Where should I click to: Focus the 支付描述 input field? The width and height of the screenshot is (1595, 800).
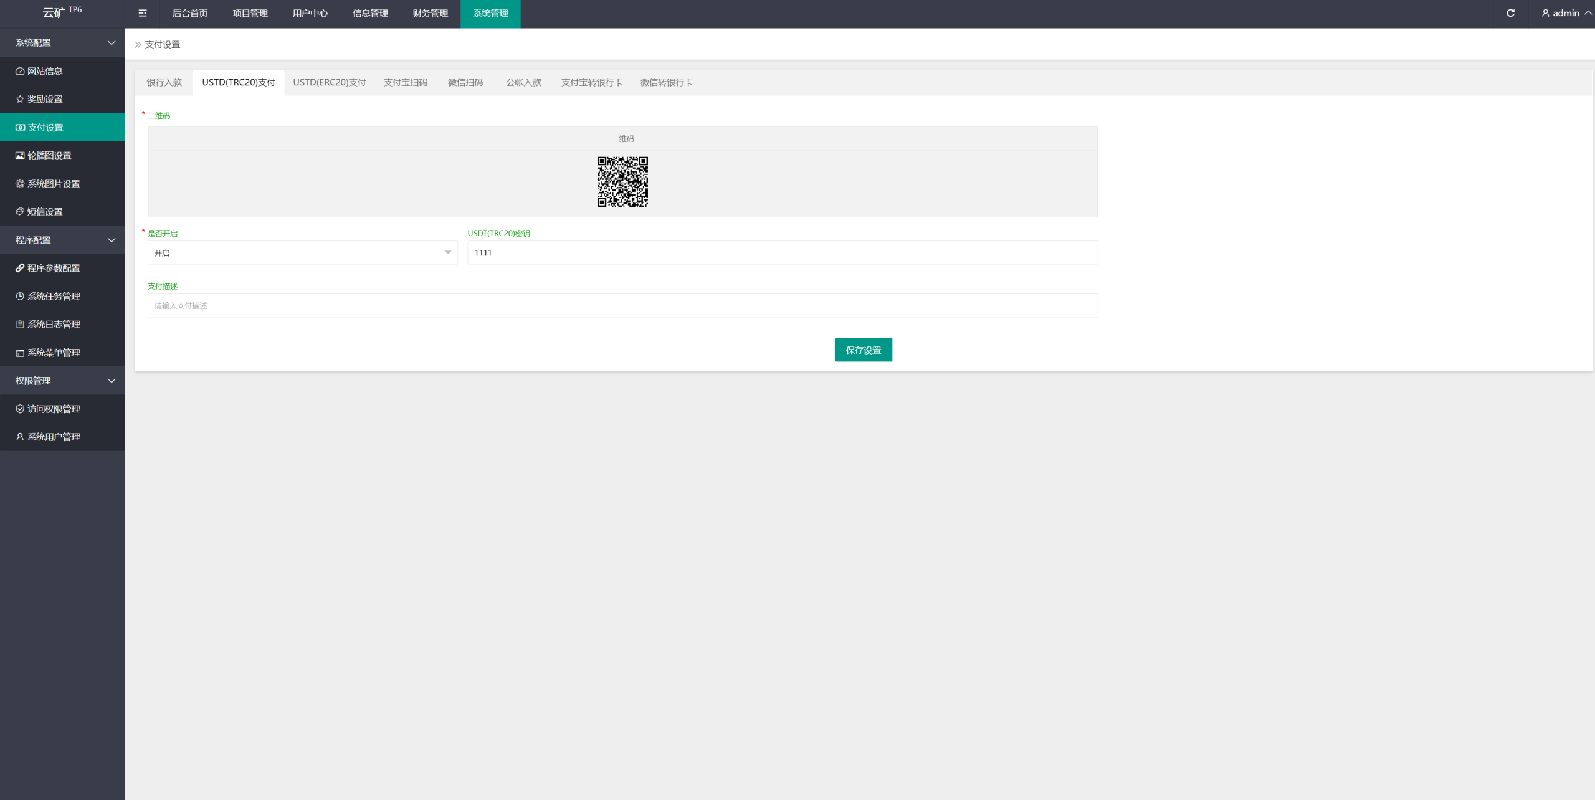(622, 305)
